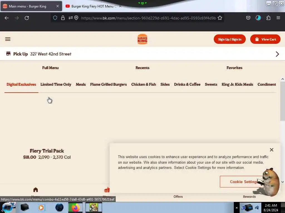Open the dark globe taskbar icon
This screenshot has width=285, height=213.
coord(60,207)
